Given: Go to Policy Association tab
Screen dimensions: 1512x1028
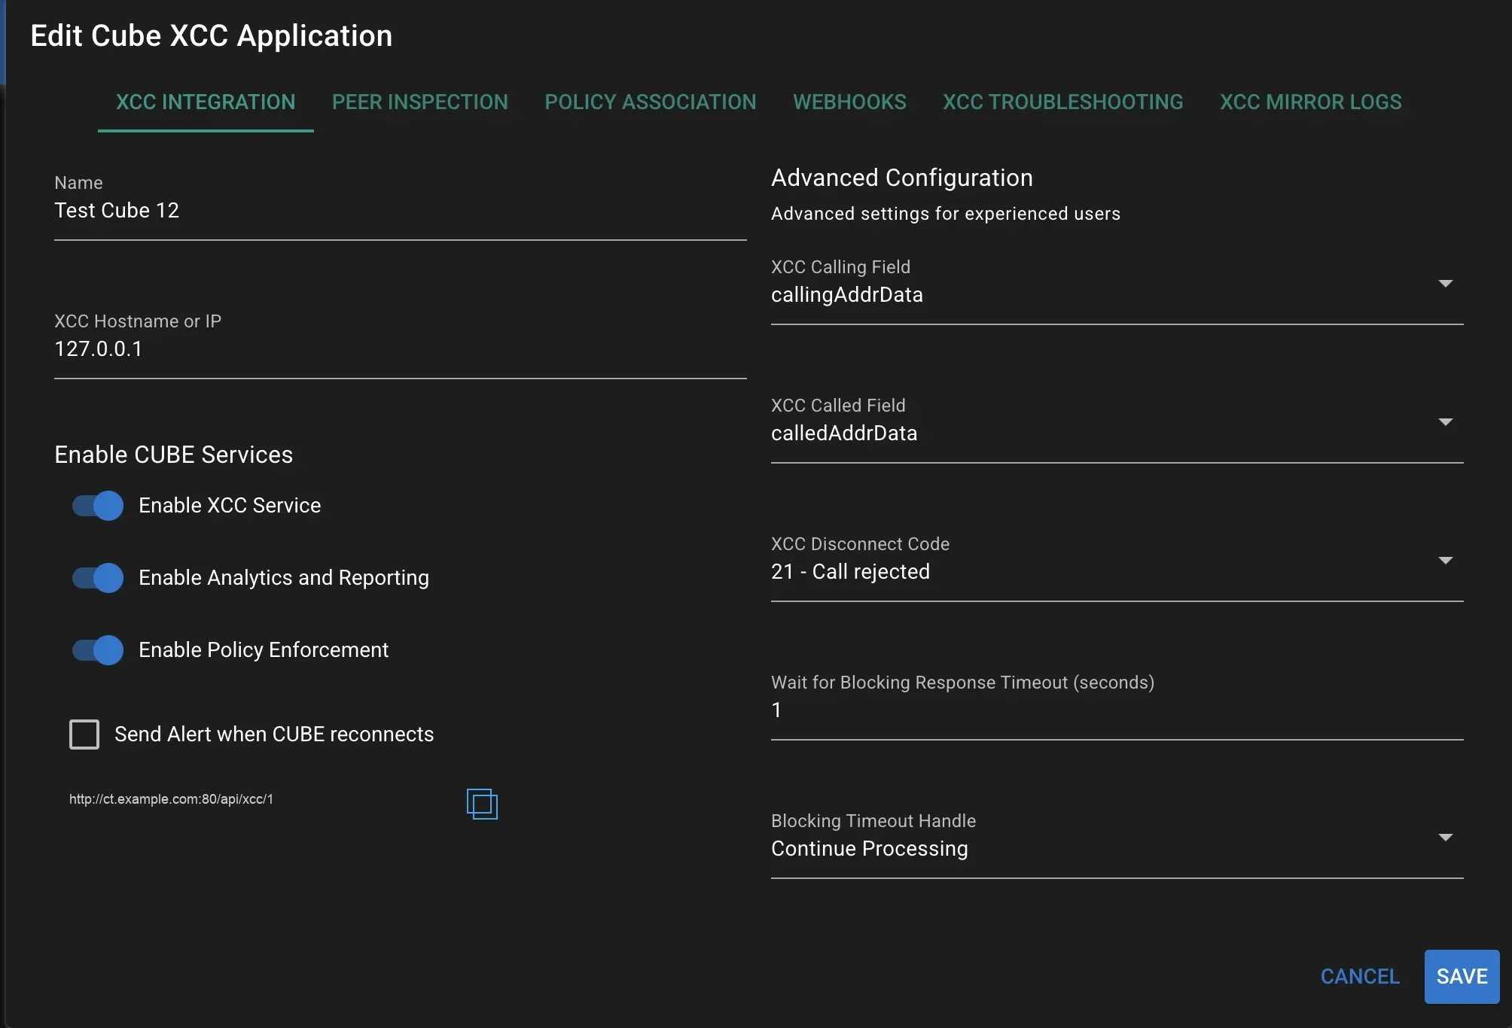Looking at the screenshot, I should point(651,102).
